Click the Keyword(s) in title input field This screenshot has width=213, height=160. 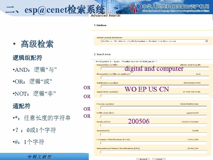(x=155, y=68)
